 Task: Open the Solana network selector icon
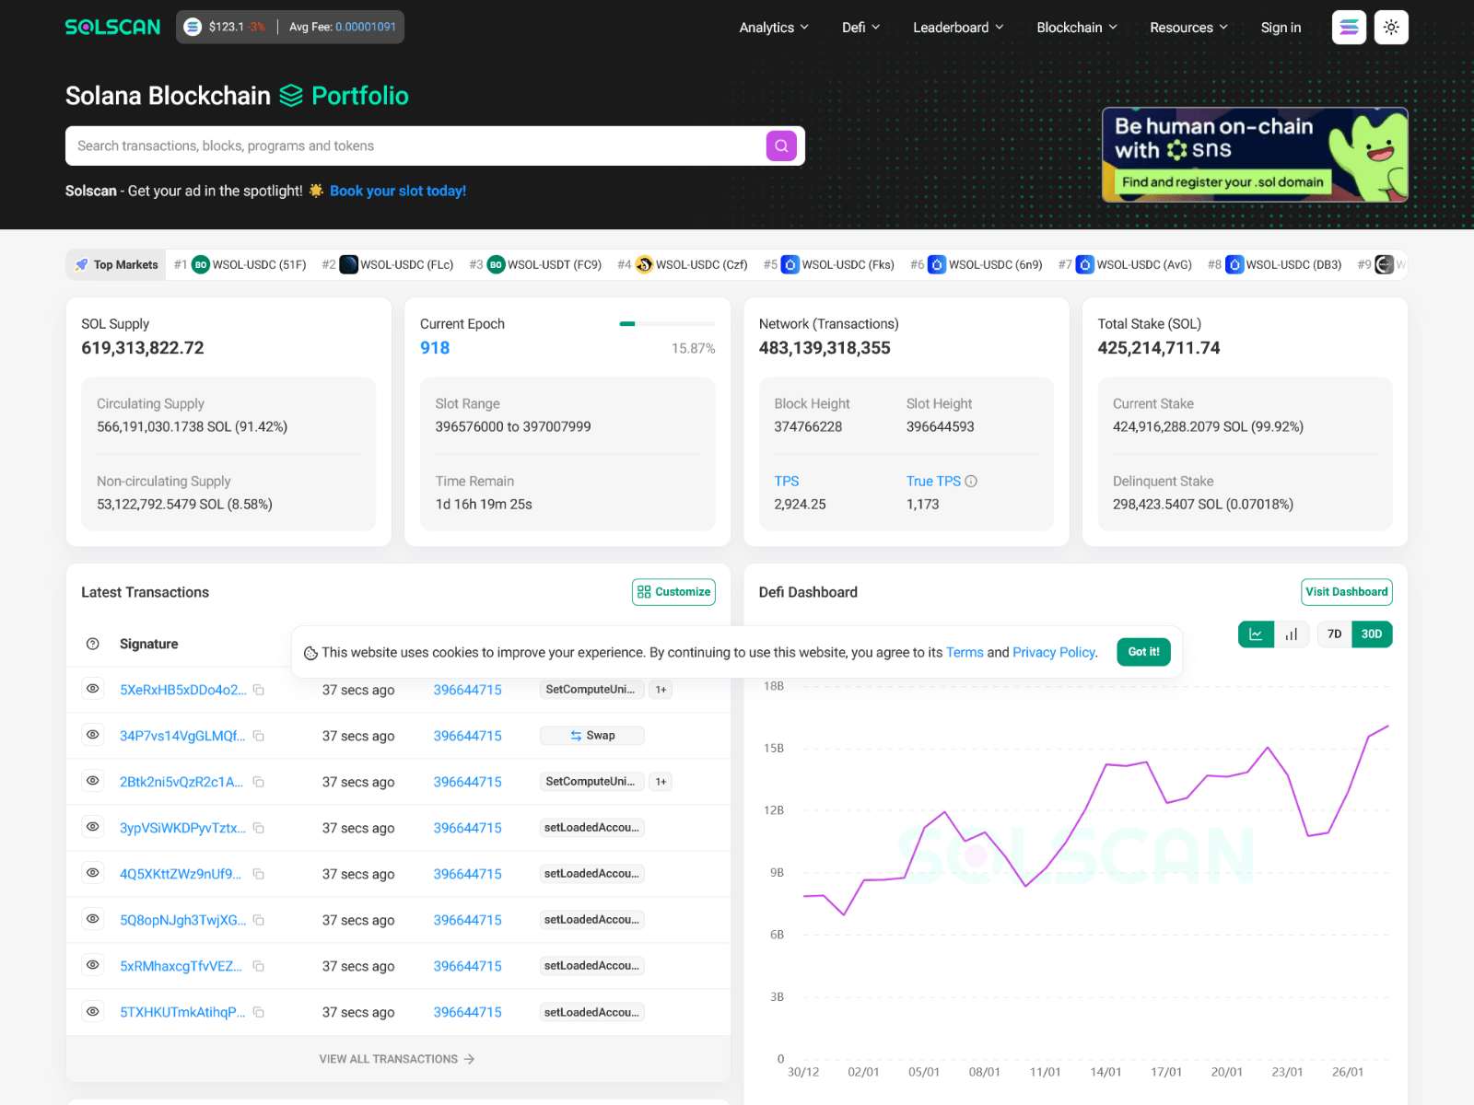[x=1349, y=28]
